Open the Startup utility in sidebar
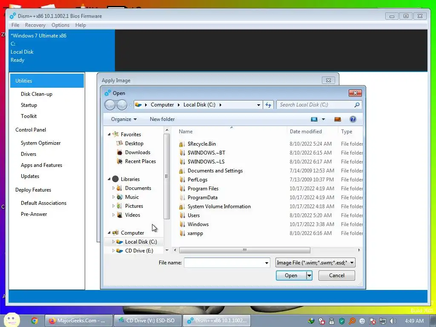Screen dimensions: 436x327 [x=29, y=105]
